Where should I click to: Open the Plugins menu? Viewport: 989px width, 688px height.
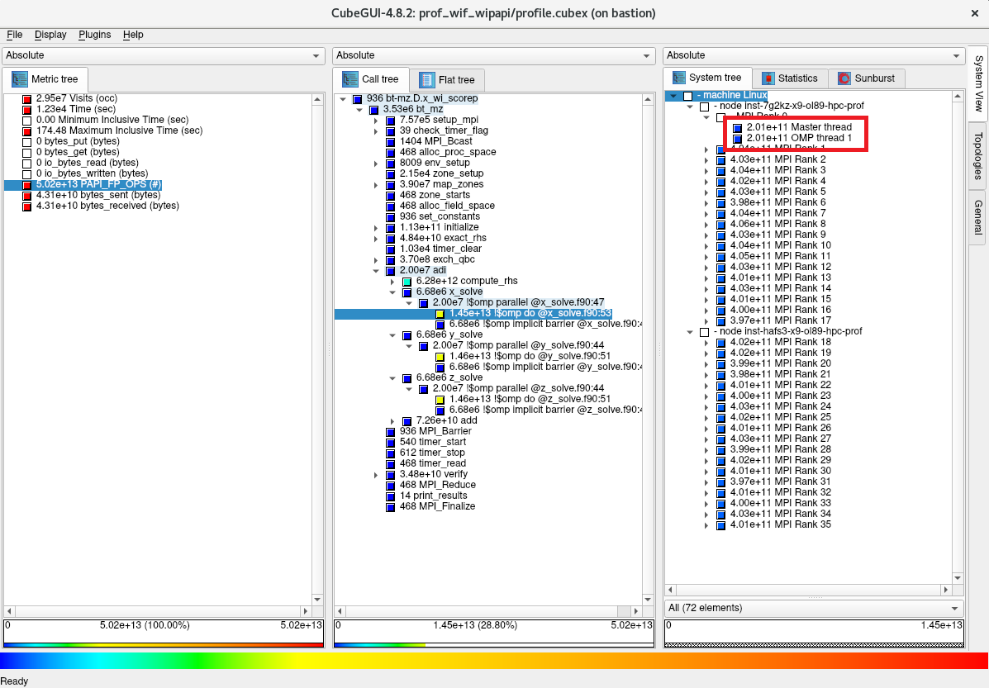(x=94, y=35)
